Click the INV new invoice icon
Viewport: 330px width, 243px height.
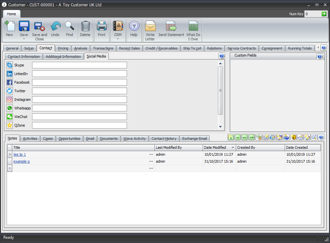[245, 138]
